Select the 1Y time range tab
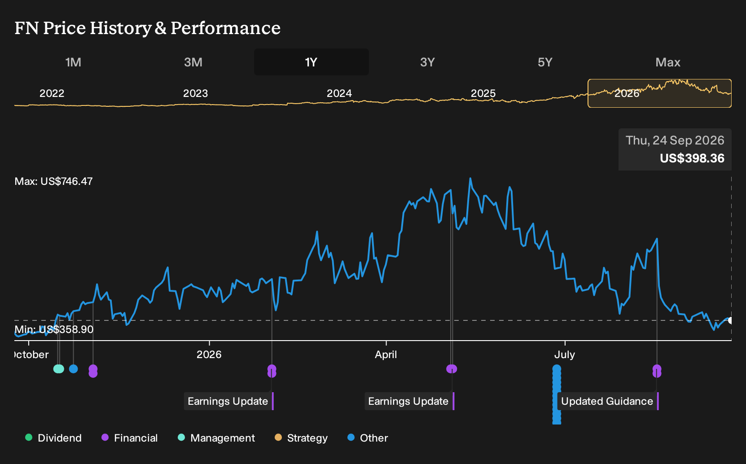The width and height of the screenshot is (746, 464). pos(311,62)
